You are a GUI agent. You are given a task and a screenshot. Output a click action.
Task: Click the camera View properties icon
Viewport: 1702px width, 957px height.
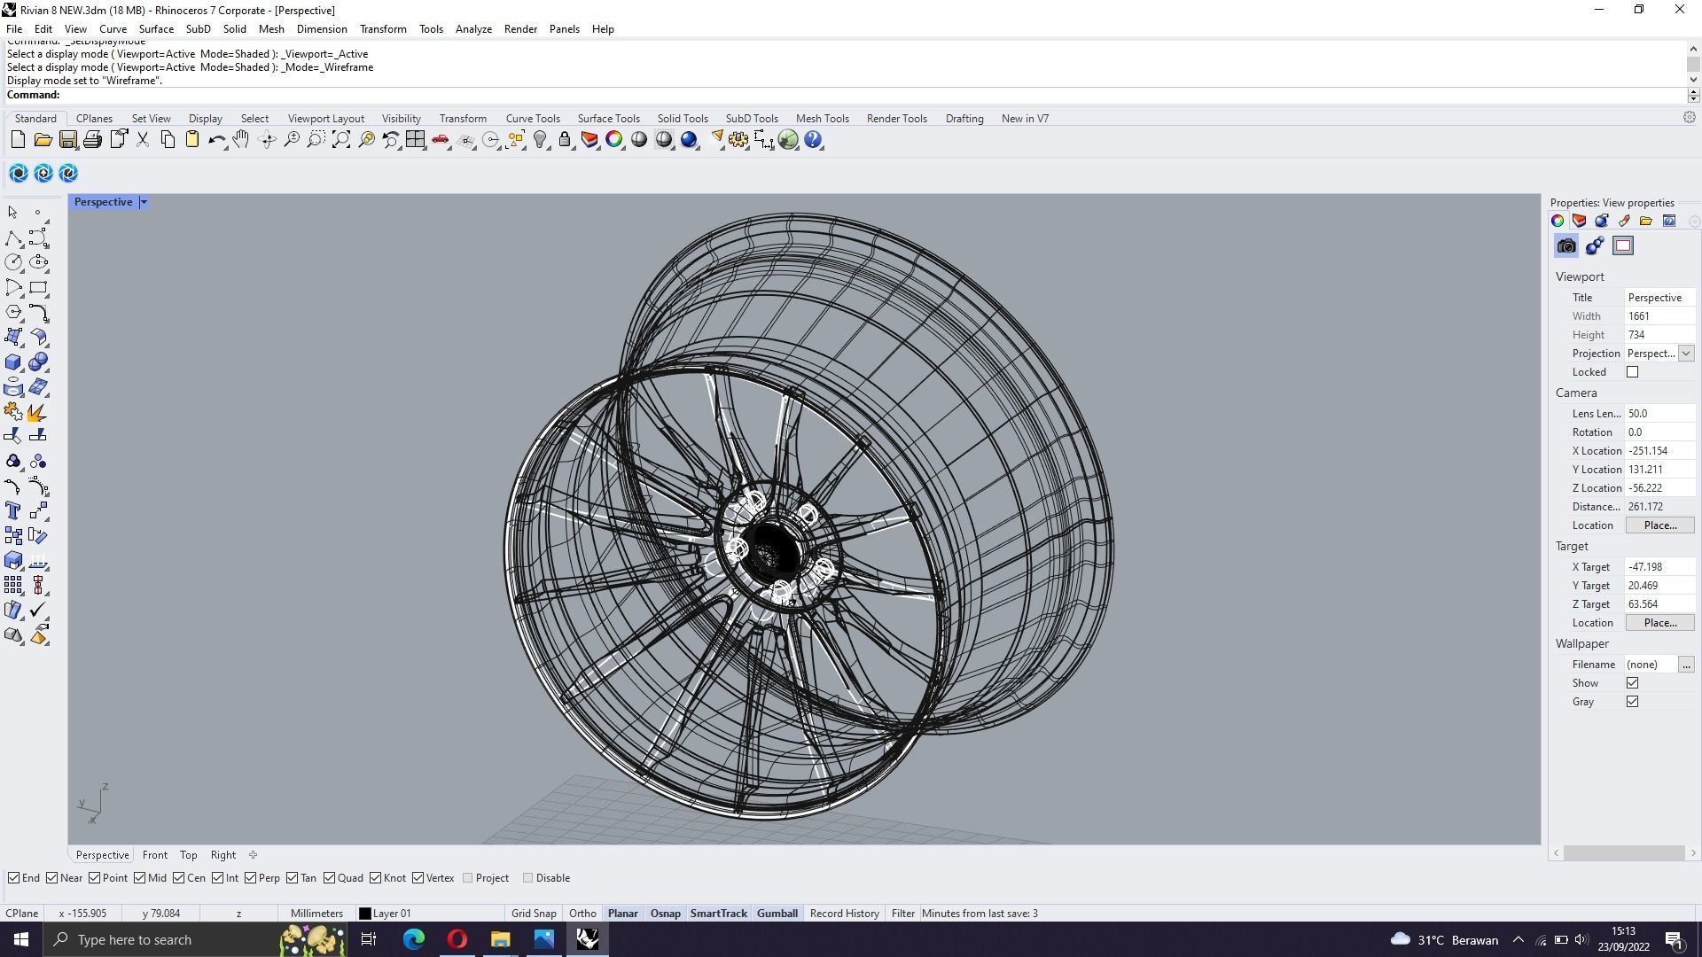[1566, 246]
